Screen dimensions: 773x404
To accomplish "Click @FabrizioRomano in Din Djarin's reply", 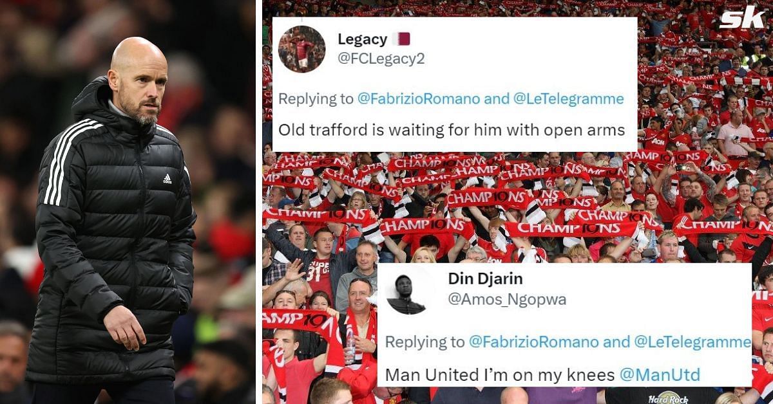I will (540, 342).
